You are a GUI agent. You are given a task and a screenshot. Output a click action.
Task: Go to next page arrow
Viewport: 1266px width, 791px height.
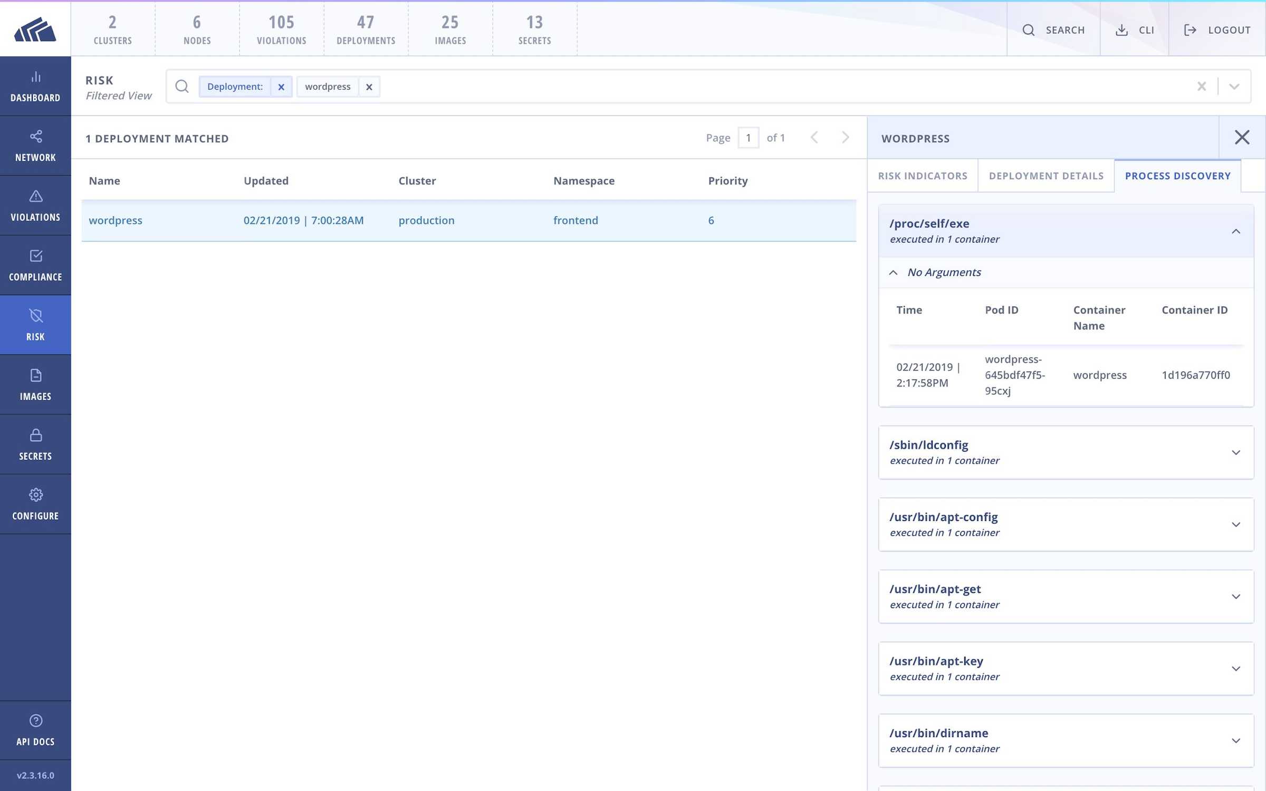[x=845, y=138]
